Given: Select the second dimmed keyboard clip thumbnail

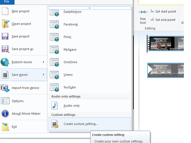Looking at the screenshot, I should click(166, 70).
